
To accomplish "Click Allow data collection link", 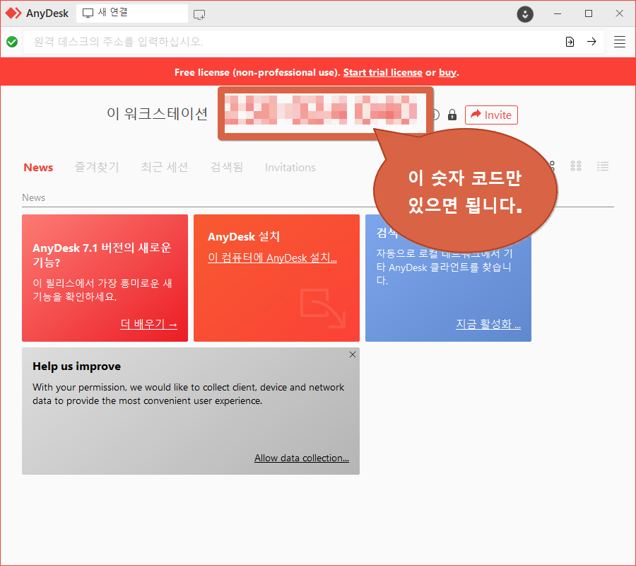I will 301,458.
